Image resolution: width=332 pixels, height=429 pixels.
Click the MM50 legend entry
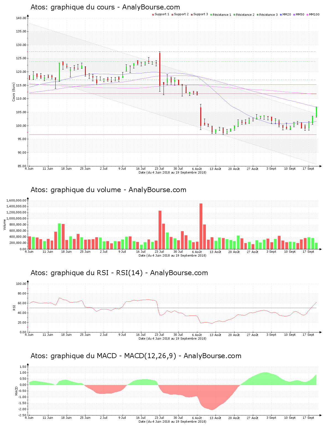tap(299, 14)
